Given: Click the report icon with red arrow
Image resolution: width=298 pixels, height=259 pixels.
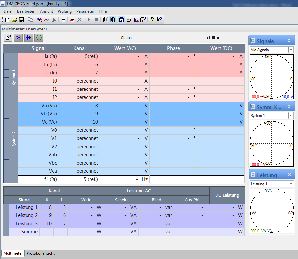Looking at the screenshot, I should pos(72,20).
